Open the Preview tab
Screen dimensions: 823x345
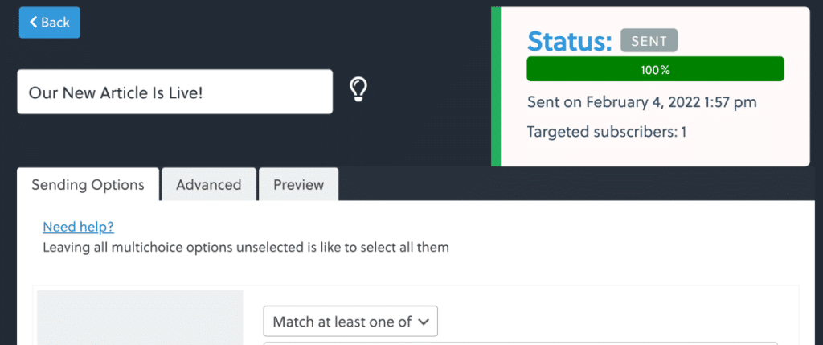tap(298, 184)
